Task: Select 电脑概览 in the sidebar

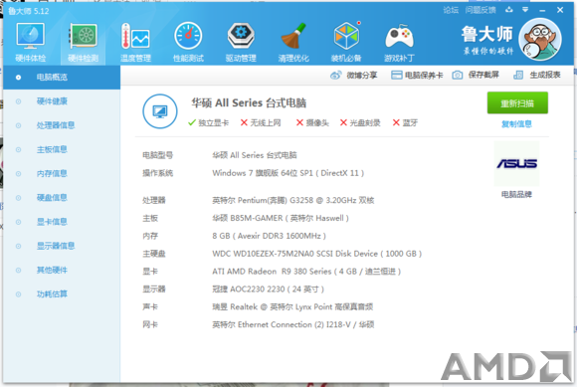Action: (62, 78)
